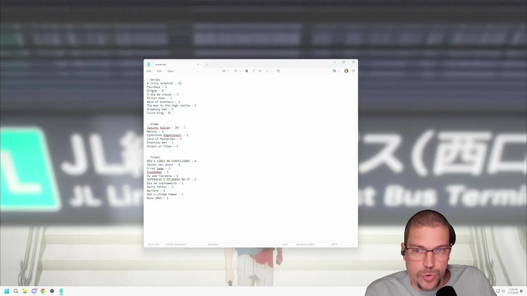Click the line 'Cyberpunk Edgerunners - 1'
Screen dimensions: 527x296
click(x=168, y=135)
